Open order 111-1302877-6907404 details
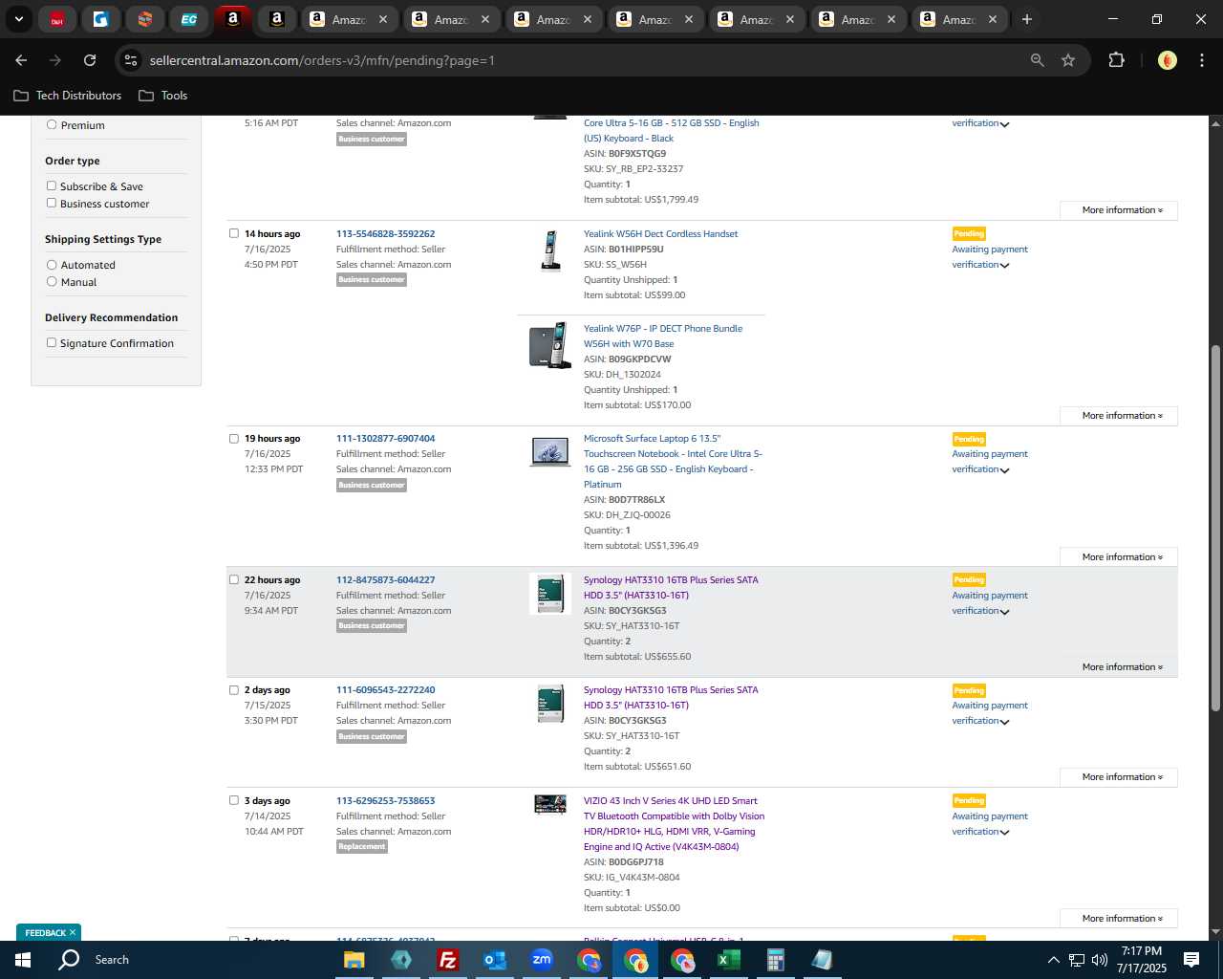The height and width of the screenshot is (979, 1223). tap(385, 439)
